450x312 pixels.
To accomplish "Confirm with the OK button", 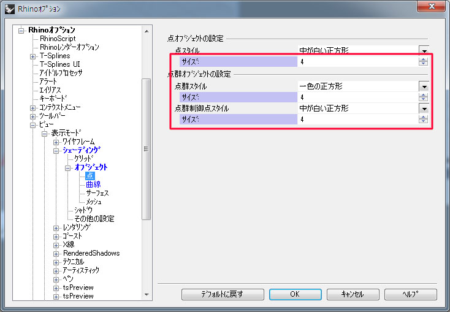I will click(x=295, y=294).
